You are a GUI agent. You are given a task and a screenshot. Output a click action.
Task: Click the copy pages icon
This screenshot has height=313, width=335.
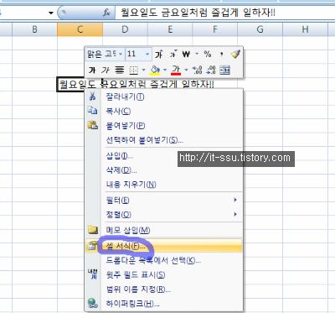(x=93, y=111)
